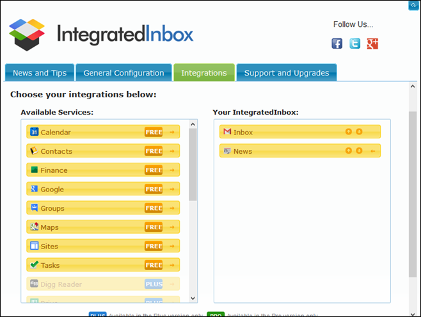The height and width of the screenshot is (317, 421).
Task: Click the Tasks checkmark icon
Action: [34, 264]
